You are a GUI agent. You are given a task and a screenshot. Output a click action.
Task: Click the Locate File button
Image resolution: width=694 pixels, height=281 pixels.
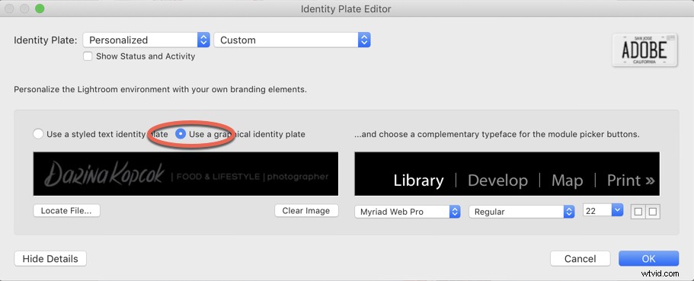pos(66,211)
